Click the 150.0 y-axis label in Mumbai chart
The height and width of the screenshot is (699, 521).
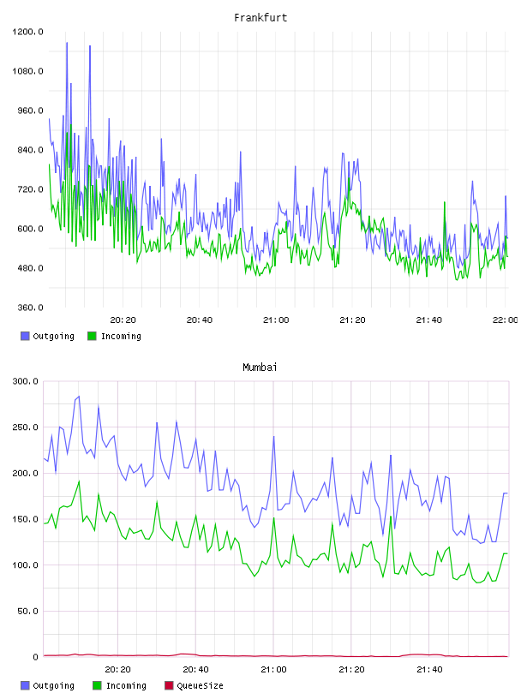26,519
